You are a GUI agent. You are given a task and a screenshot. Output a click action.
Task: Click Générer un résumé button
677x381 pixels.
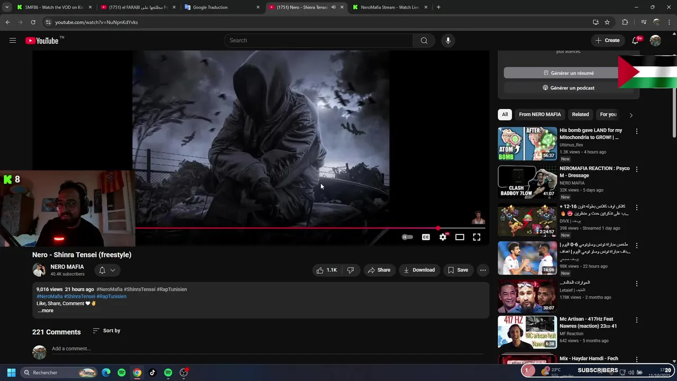[x=568, y=73]
